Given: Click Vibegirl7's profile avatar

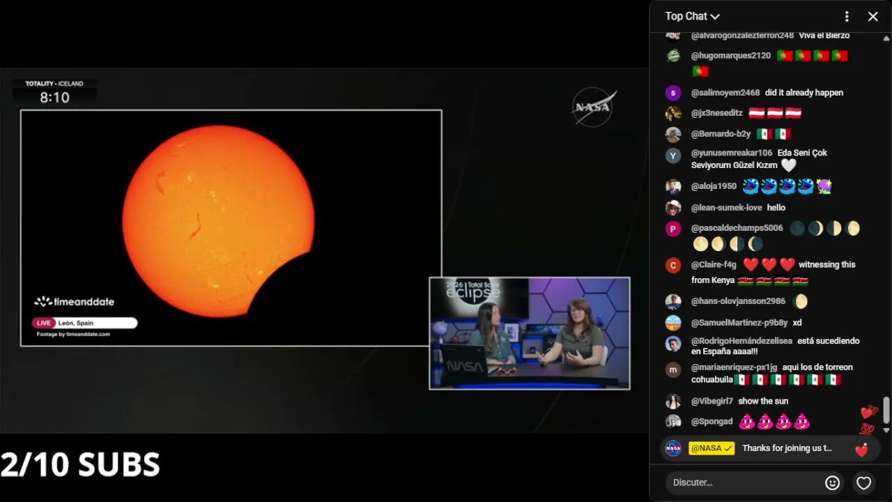Looking at the screenshot, I should (x=673, y=401).
